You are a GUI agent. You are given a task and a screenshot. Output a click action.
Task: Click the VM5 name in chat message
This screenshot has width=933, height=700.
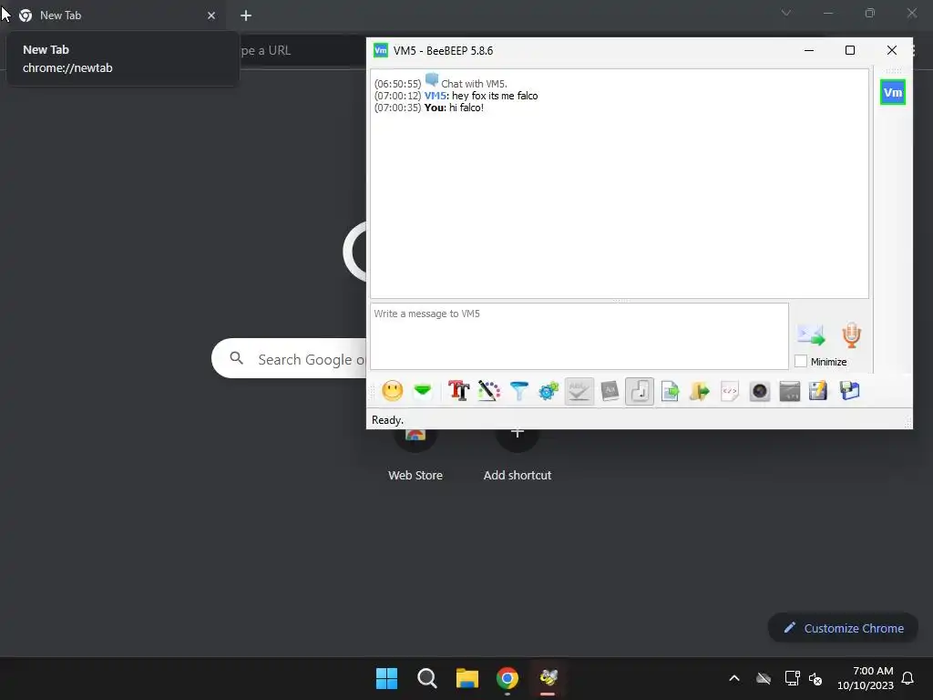click(435, 96)
